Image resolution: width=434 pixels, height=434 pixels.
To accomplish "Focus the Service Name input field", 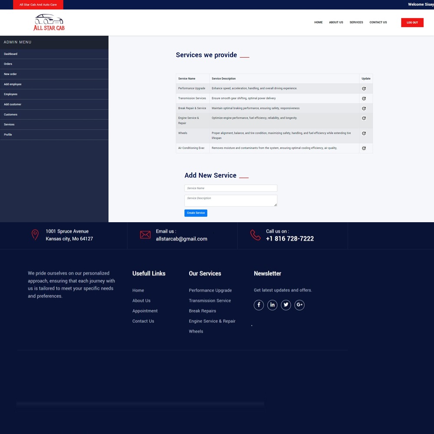I will [230, 188].
